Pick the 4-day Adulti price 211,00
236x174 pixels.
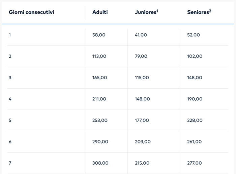[x=99, y=99]
